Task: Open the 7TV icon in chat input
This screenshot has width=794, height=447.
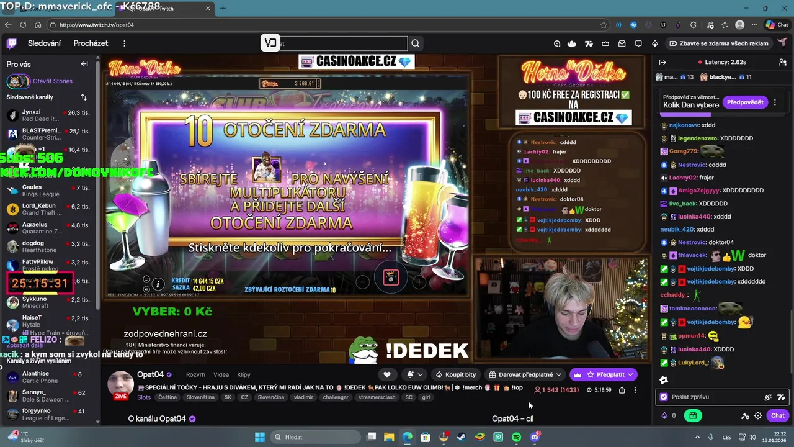Action: coord(781,397)
